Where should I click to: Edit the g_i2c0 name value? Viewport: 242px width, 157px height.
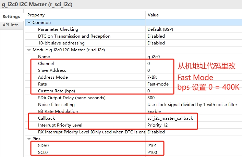click(154, 56)
